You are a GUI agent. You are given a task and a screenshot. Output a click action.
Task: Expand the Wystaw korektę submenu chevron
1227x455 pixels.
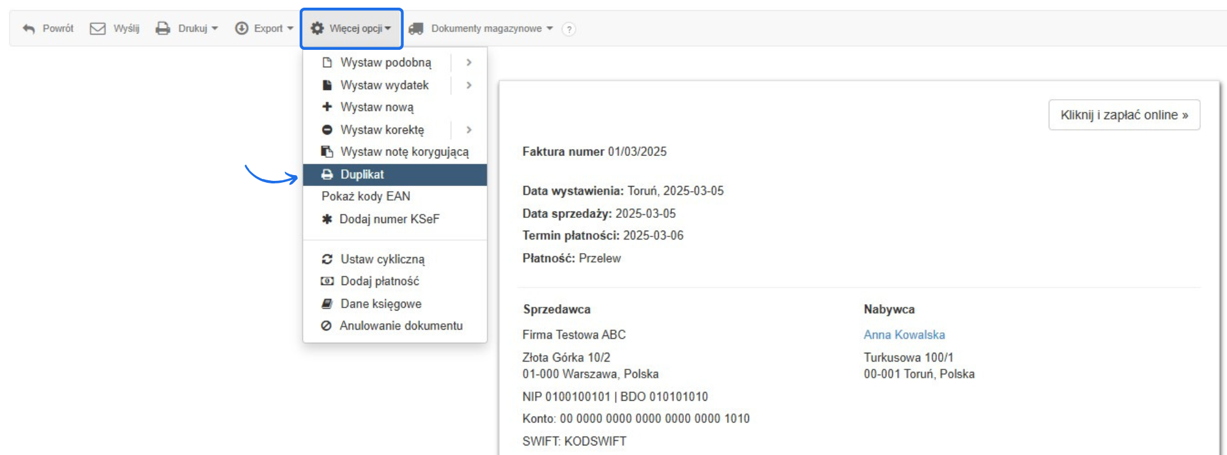pos(469,130)
